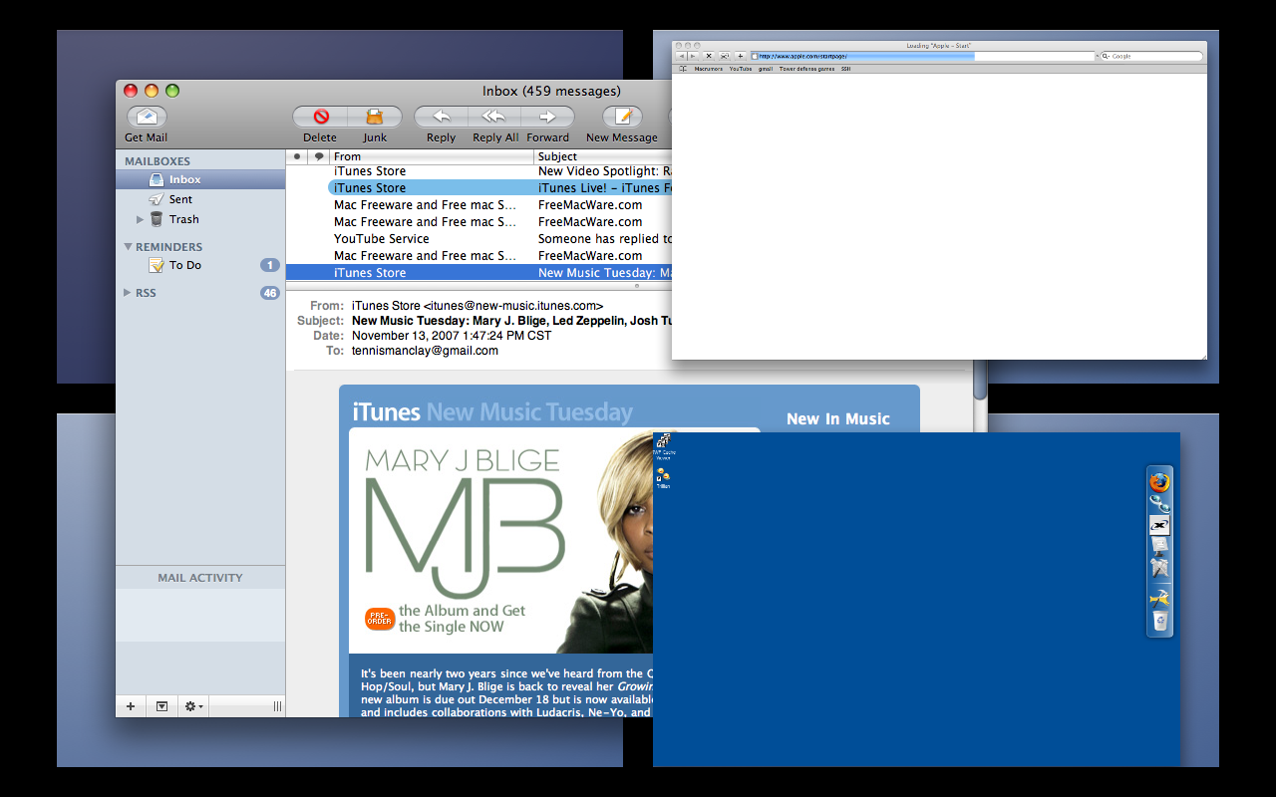Open the Tower defense games bookmark
Image resolution: width=1276 pixels, height=797 pixels.
(x=807, y=69)
